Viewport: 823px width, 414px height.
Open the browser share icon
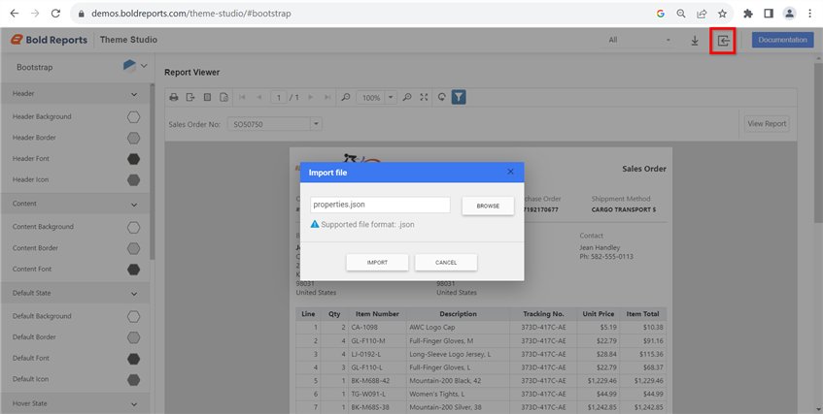[x=702, y=14]
